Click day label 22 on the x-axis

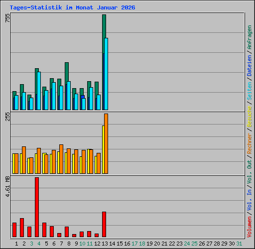(172, 244)
